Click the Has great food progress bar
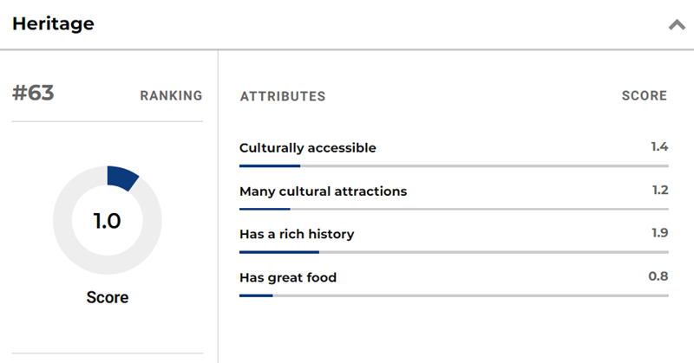 [x=454, y=295]
